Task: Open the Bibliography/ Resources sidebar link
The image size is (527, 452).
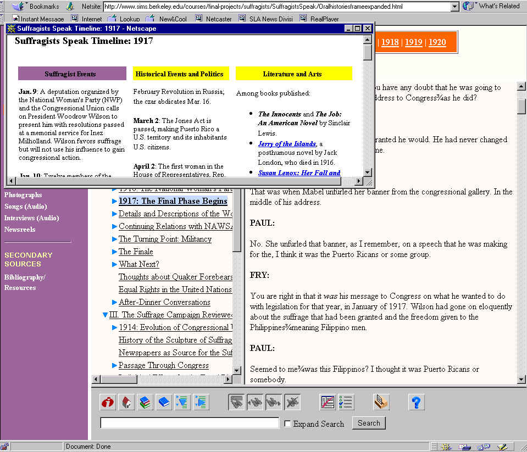Action: 25,282
